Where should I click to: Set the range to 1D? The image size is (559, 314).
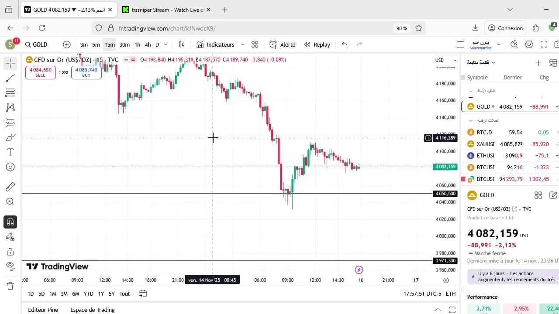[x=31, y=294]
